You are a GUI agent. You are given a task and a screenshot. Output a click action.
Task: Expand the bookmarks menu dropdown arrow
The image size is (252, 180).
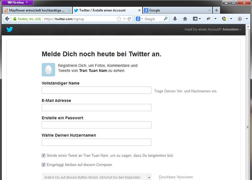coord(199,19)
